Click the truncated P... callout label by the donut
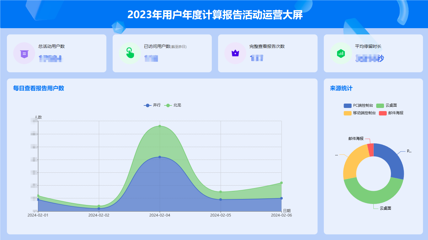The width and height of the screenshot is (428, 240). point(409,151)
